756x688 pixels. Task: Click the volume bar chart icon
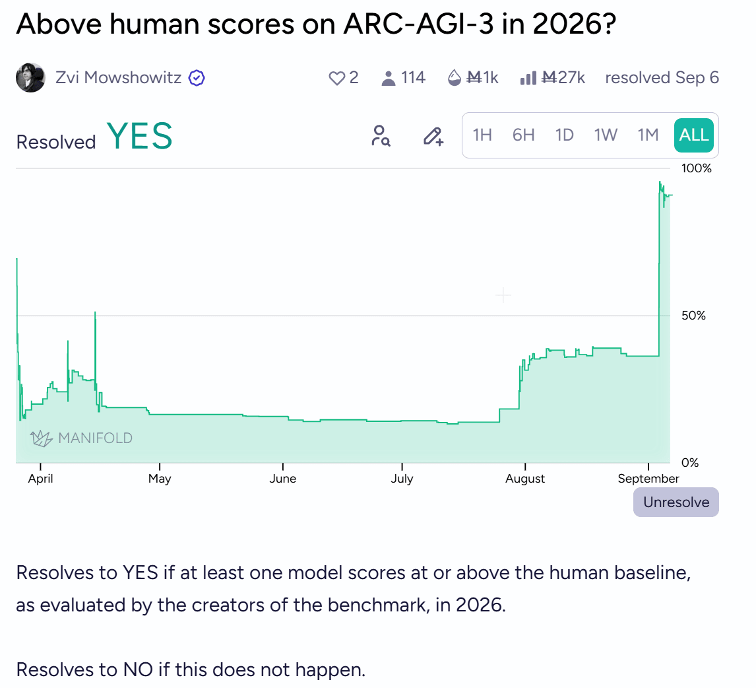528,78
